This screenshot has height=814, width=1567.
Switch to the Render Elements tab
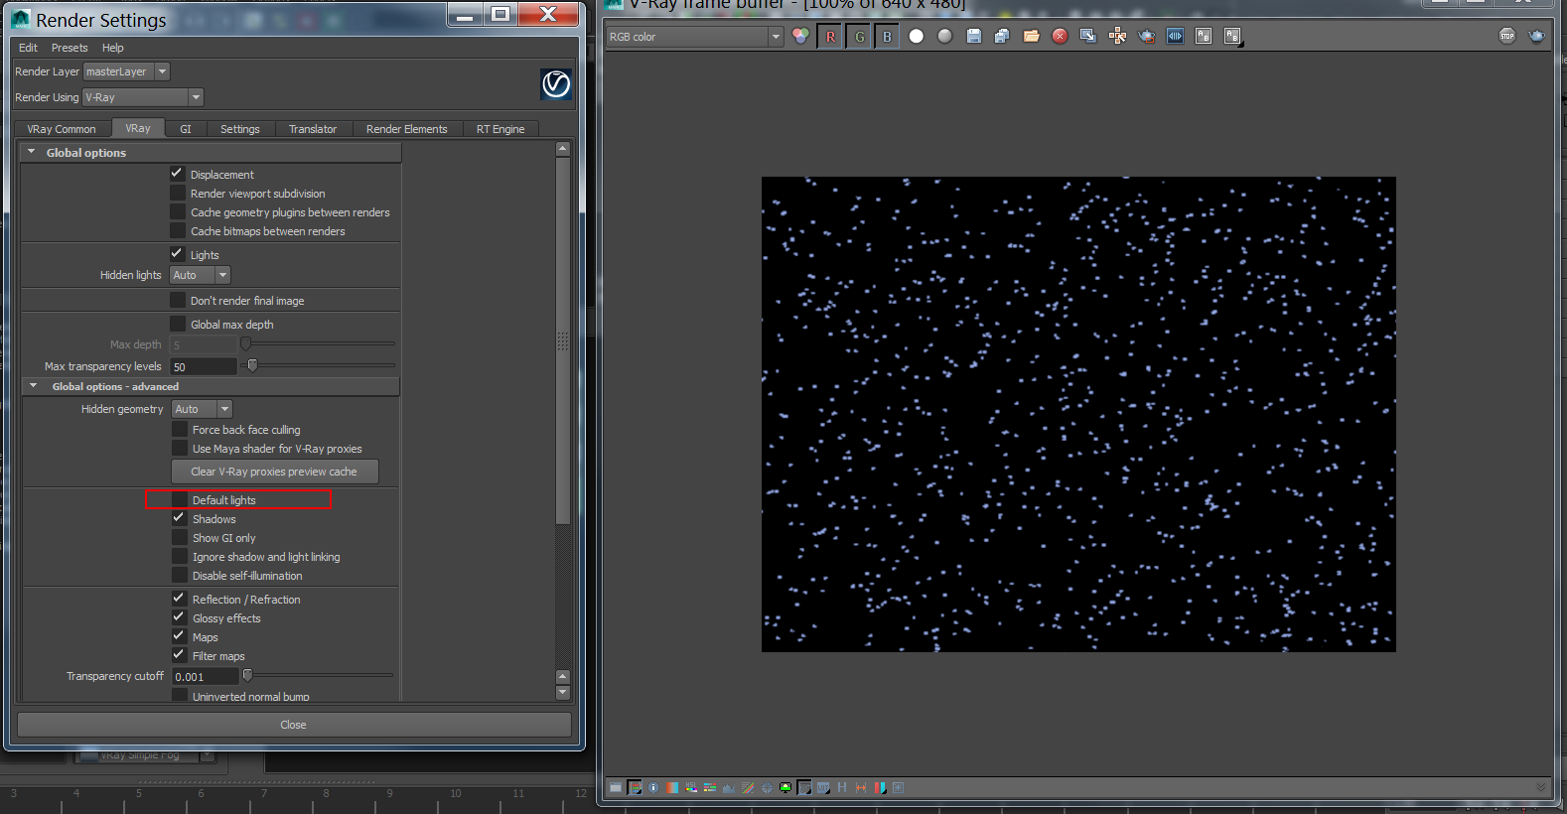(x=407, y=129)
